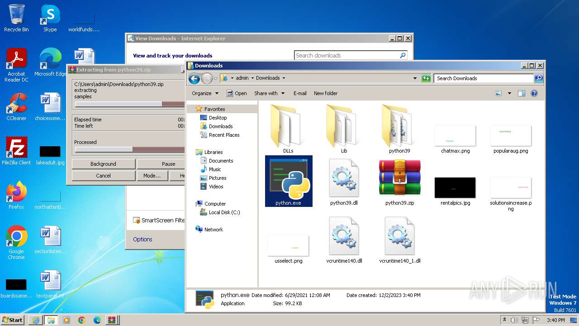Expand the admin breadcrumb arrow

(x=252, y=78)
